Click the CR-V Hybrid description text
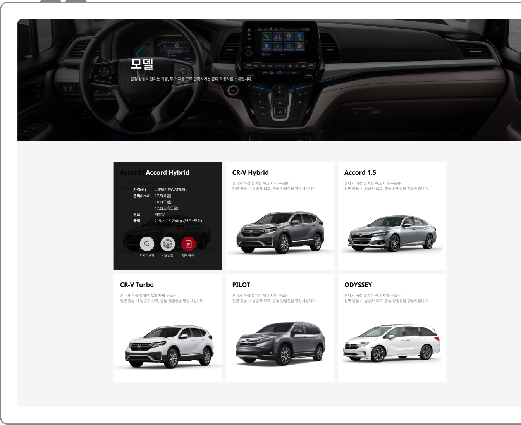The image size is (521, 425). coord(274,186)
